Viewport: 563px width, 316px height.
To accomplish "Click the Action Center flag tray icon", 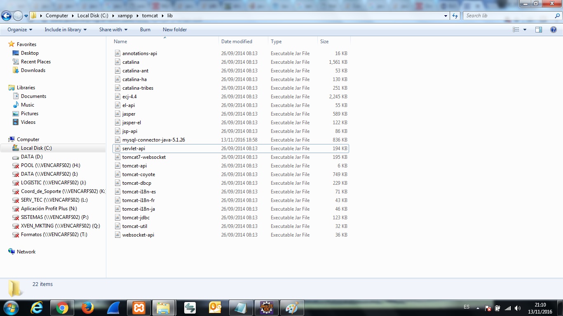I will pos(488,308).
